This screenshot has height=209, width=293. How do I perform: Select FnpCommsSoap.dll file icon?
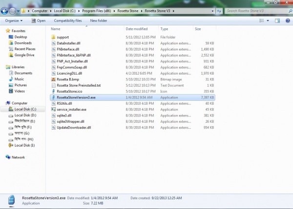53,67
